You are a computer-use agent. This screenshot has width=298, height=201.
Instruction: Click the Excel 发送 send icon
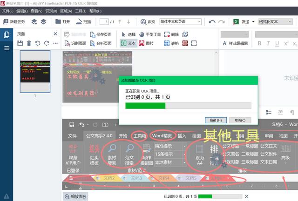236,22
